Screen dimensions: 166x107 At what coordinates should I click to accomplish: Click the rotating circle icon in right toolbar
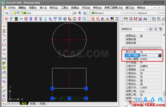(x=154, y=19)
